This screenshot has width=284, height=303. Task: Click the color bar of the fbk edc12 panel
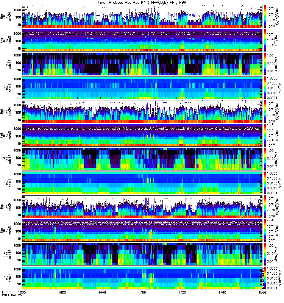click(x=265, y=254)
